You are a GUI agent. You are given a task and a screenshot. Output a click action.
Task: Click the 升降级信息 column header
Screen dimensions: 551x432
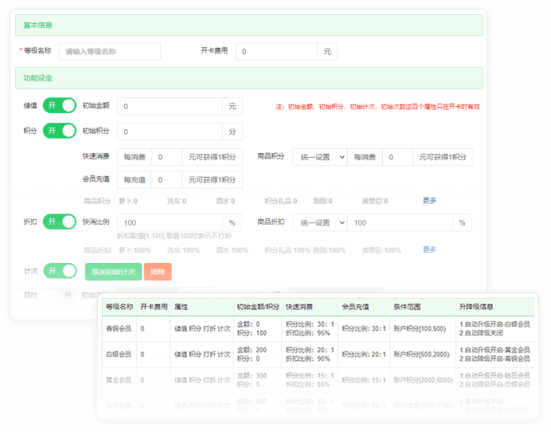476,307
